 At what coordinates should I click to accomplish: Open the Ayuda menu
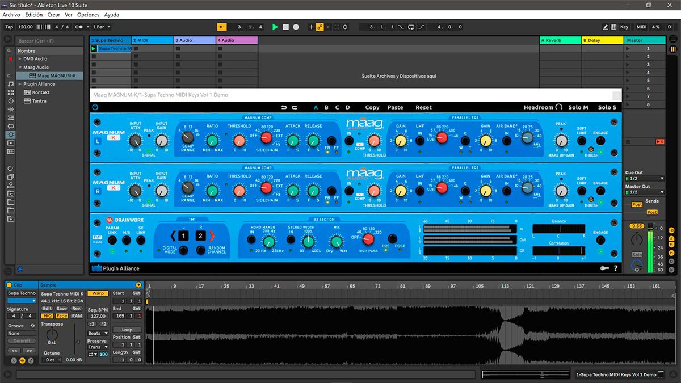coord(112,15)
